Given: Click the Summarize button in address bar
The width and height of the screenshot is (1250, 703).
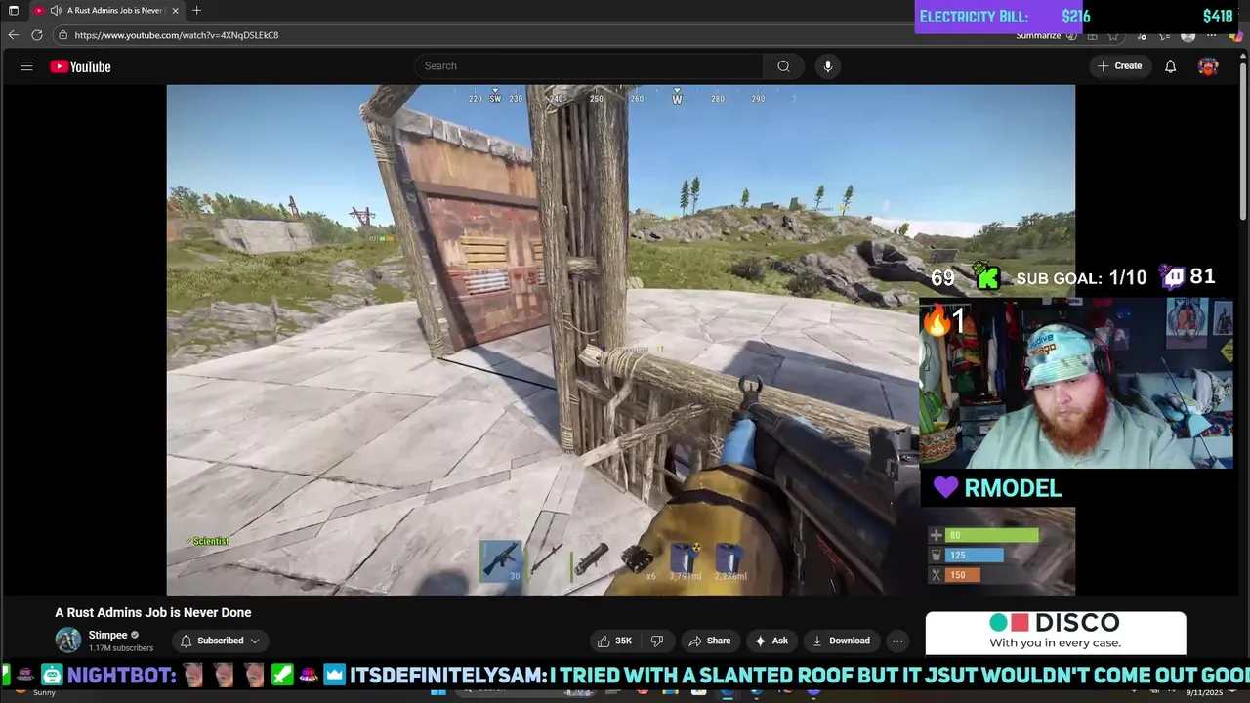Looking at the screenshot, I should click(x=1046, y=35).
